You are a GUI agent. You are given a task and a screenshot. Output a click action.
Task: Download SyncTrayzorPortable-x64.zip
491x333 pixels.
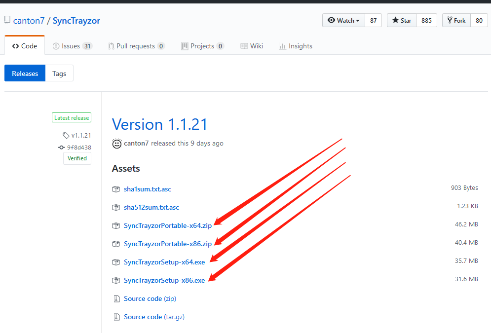(x=168, y=225)
